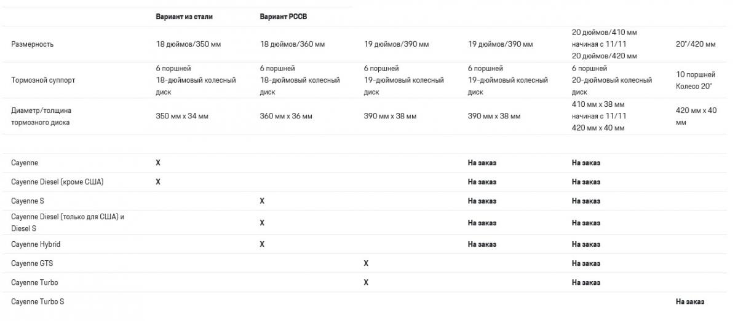
Task: Click the X mark in Cayenne Hybrid row
Action: [x=262, y=244]
